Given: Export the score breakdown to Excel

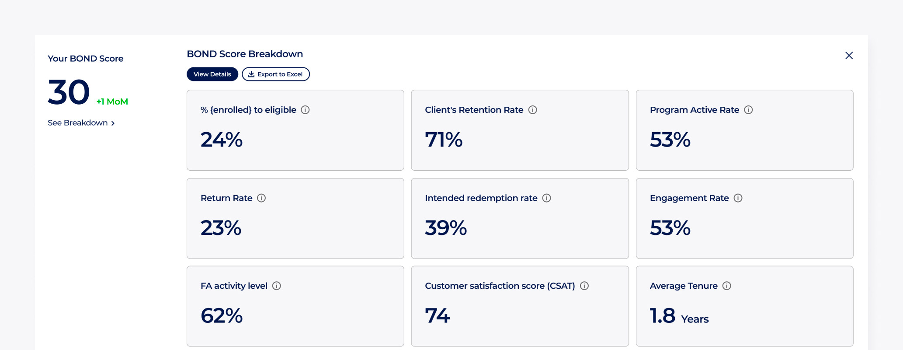Looking at the screenshot, I should [275, 74].
